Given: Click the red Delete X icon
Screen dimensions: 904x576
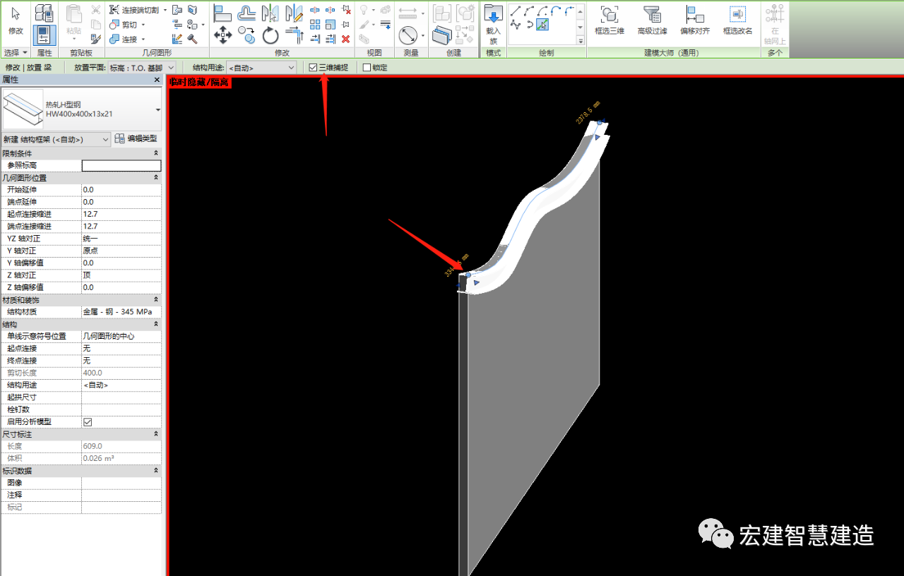Looking at the screenshot, I should [x=345, y=39].
